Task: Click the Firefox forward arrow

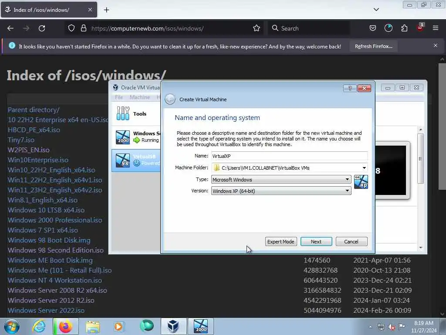Action: pos(26,28)
